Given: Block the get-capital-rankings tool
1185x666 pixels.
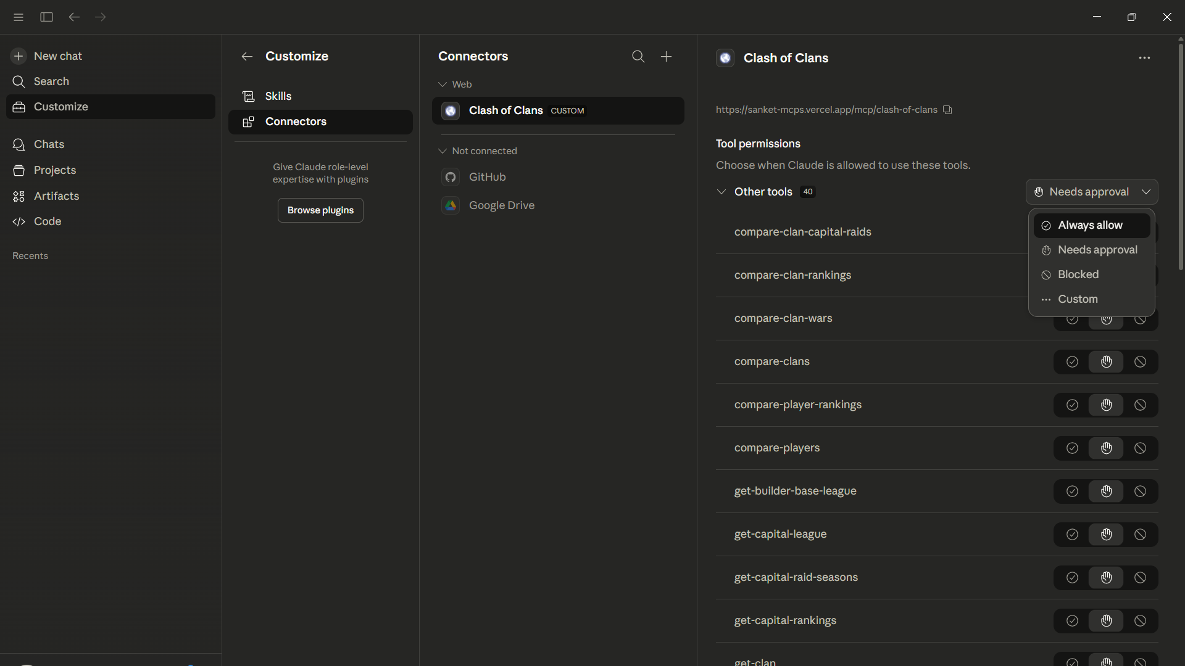Looking at the screenshot, I should pyautogui.click(x=1140, y=621).
